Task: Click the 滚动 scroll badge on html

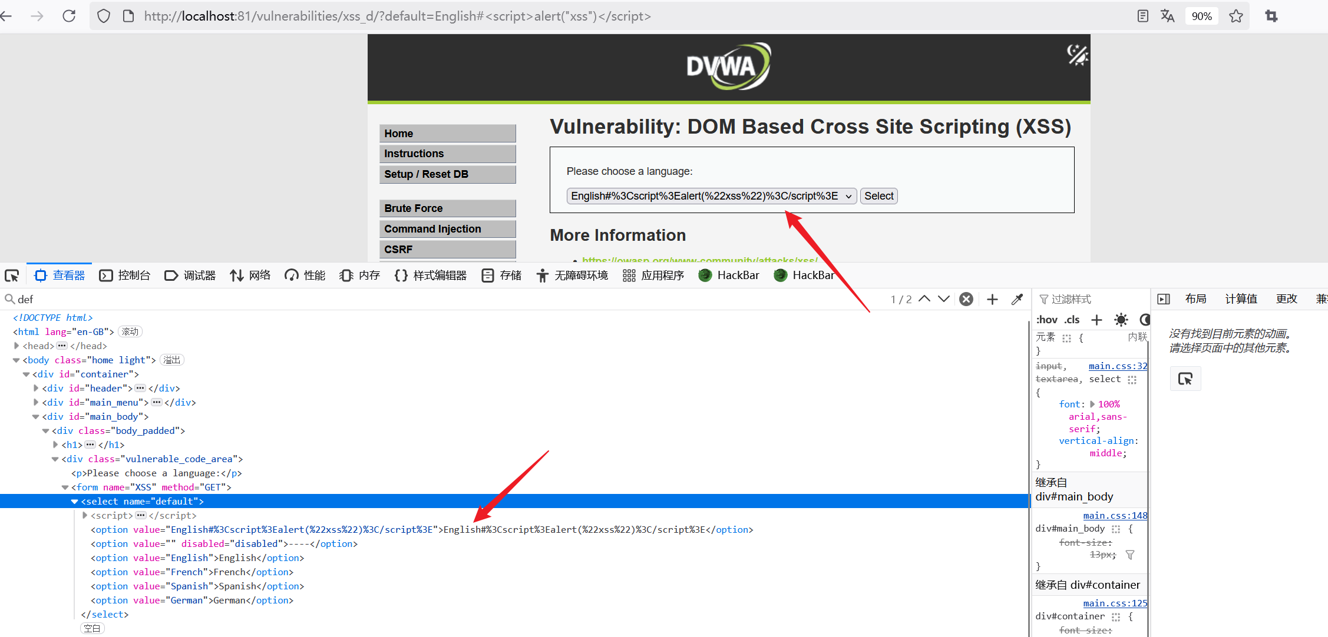Action: [x=130, y=332]
